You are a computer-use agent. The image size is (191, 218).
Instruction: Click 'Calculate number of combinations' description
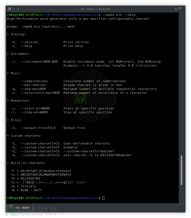[95, 81]
